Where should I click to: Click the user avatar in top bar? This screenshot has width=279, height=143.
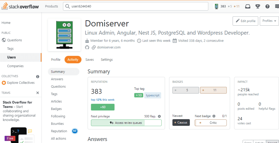[217, 6]
